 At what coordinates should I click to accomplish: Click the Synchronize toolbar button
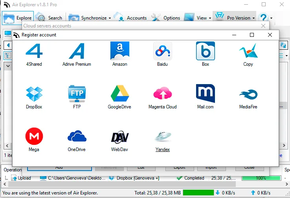click(x=87, y=18)
